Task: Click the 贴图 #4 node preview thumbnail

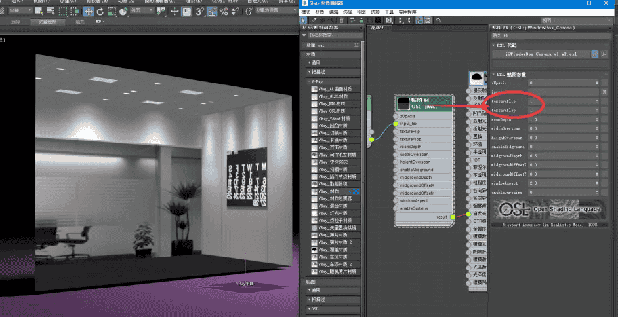Action: tap(402, 103)
